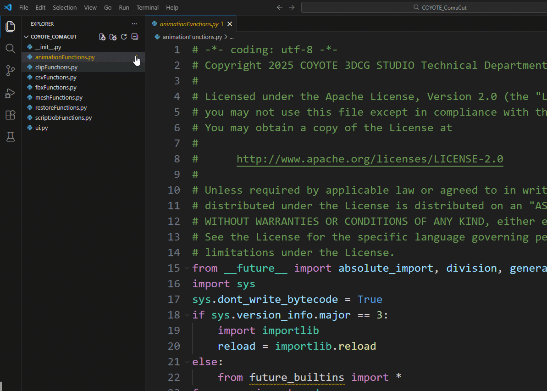Open the Testing flask icon view
The width and height of the screenshot is (547, 391).
click(10, 137)
